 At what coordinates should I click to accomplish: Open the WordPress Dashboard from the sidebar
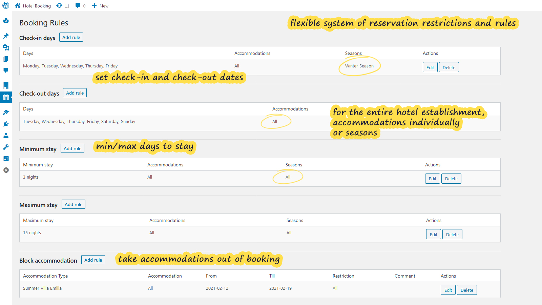click(x=6, y=21)
